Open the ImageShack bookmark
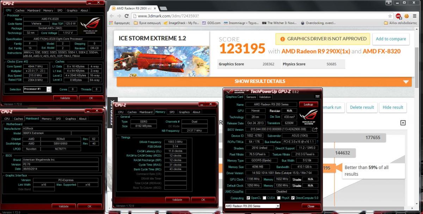This screenshot has height=214, width=423. [x=181, y=23]
